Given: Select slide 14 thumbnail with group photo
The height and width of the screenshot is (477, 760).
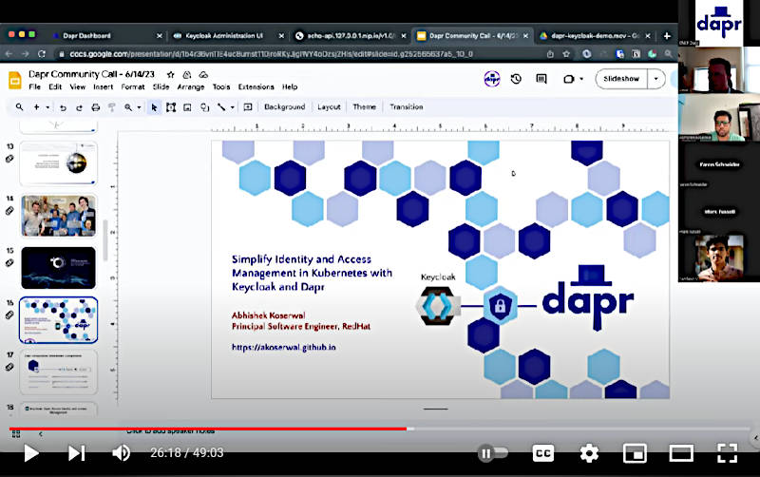Looking at the screenshot, I should click(58, 216).
